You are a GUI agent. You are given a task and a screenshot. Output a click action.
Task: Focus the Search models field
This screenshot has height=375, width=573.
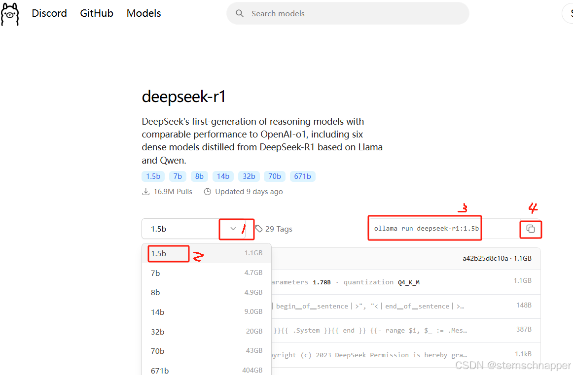coord(348,13)
